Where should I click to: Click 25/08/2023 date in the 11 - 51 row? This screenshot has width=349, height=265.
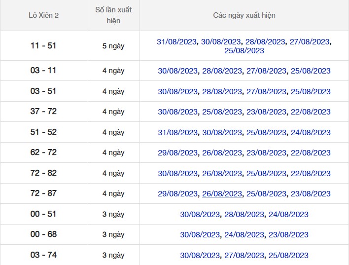click(244, 51)
